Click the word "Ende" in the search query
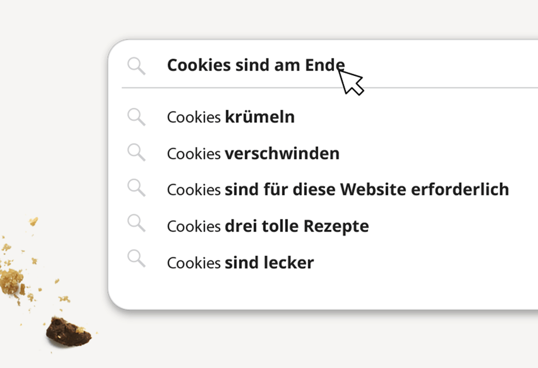The image size is (538, 368). tap(325, 65)
